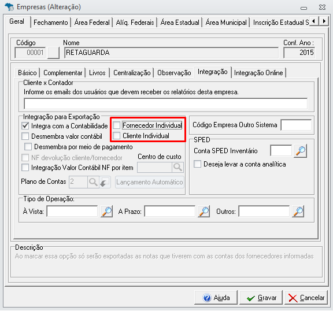Save changes with Gravar button
333x311 pixels.
pyautogui.click(x=261, y=298)
